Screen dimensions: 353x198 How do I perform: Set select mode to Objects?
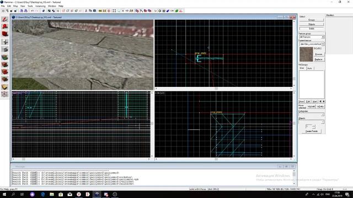(311, 24)
